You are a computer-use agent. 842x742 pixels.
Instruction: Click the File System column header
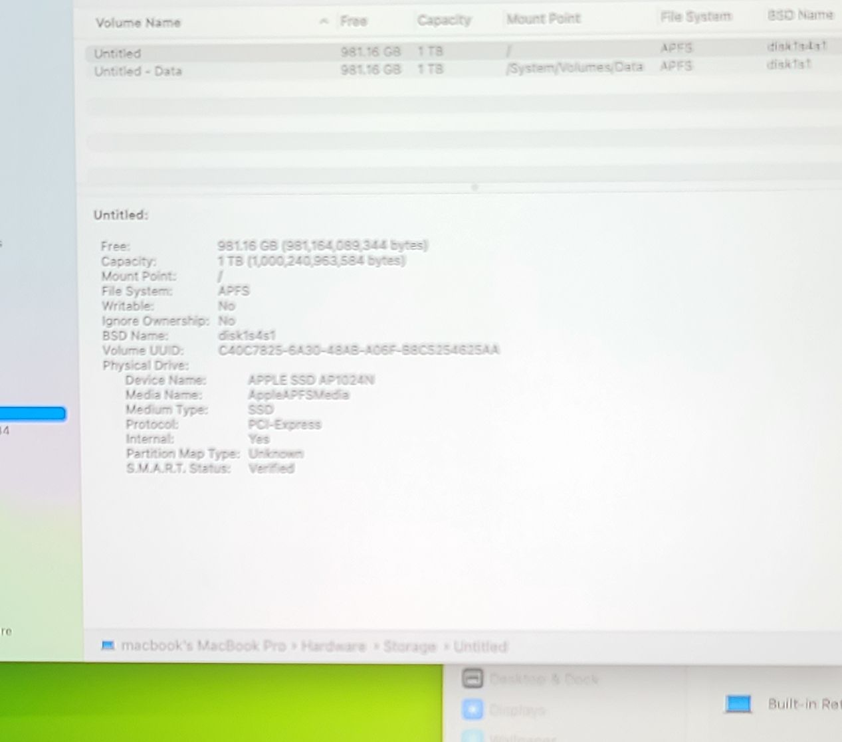(695, 17)
